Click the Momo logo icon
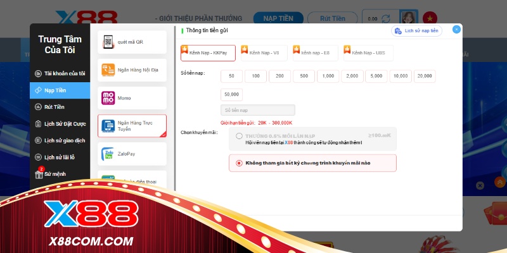Image resolution: width=507 pixels, height=253 pixels. (108, 98)
